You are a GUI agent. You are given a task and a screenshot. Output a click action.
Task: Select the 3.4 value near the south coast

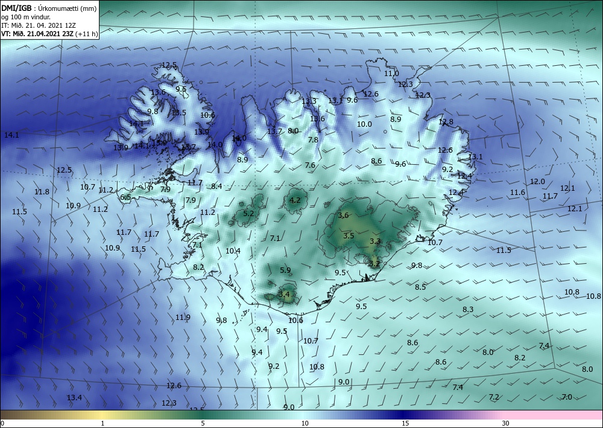(284, 295)
